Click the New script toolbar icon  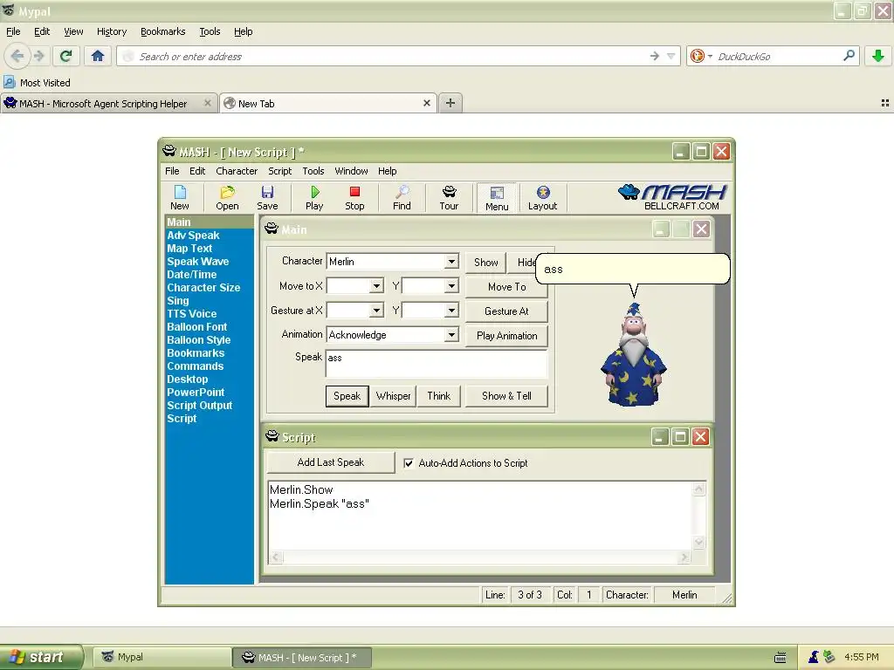pos(180,198)
